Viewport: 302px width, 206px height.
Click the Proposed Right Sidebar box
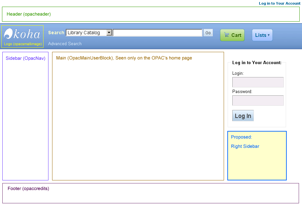(257, 155)
